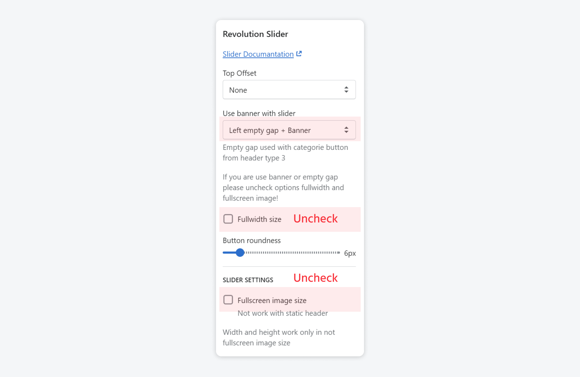Click the Fullscreen image size label

coord(272,300)
